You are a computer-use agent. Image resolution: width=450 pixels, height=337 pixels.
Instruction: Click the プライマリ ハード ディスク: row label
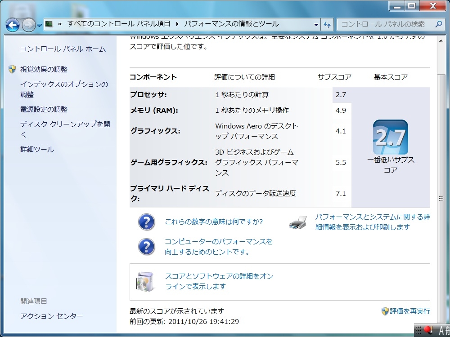pos(169,193)
